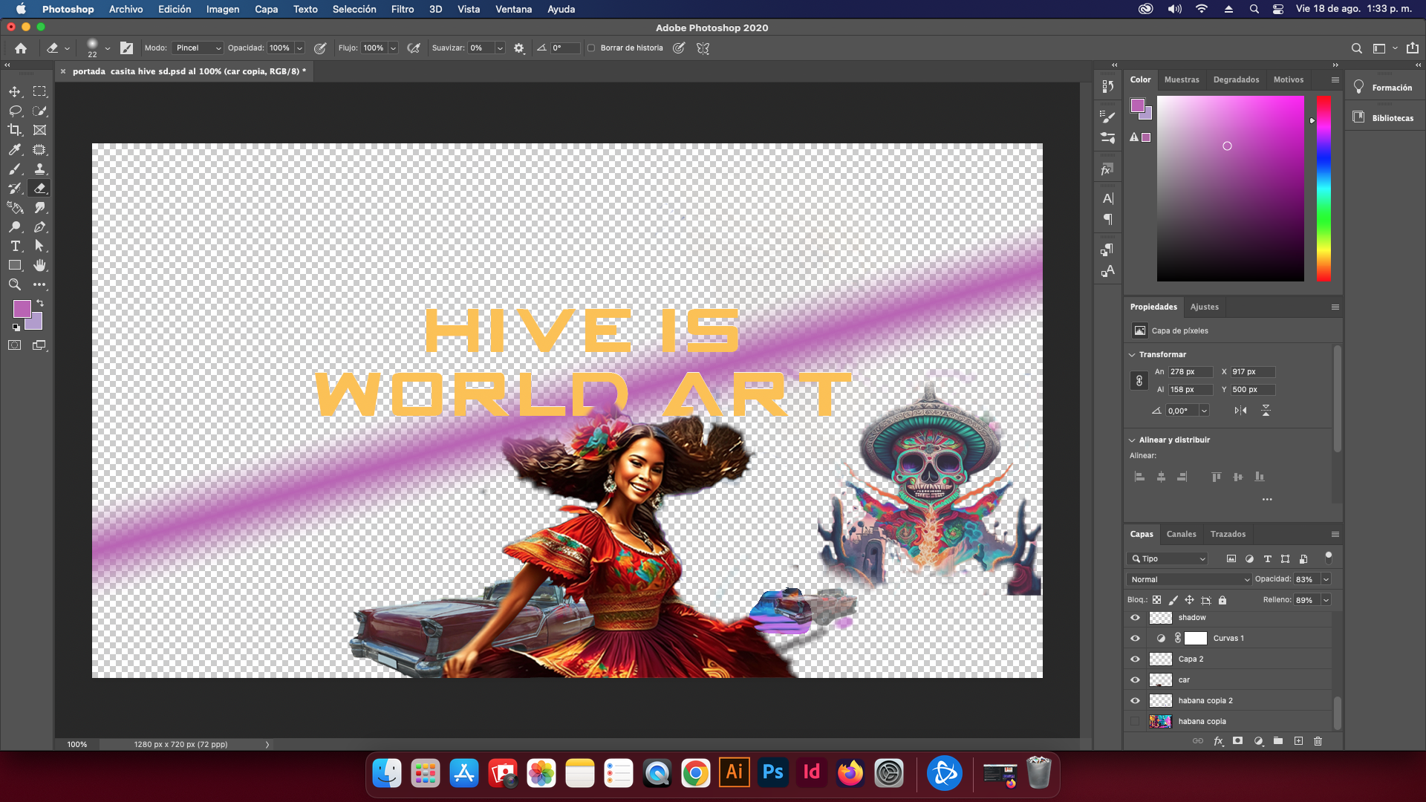1426x802 pixels.
Task: Show the habana copia layer
Action: [1135, 722]
